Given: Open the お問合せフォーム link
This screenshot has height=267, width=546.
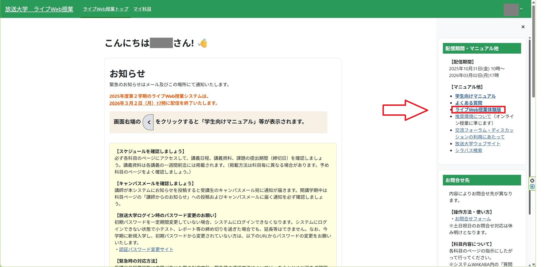Looking at the screenshot, I should click(473, 219).
